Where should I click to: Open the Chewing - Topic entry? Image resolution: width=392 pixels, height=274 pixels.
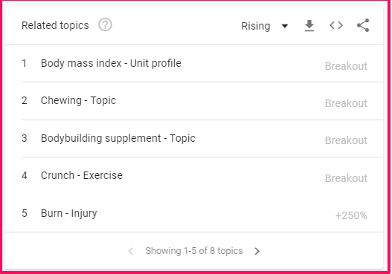(x=78, y=100)
